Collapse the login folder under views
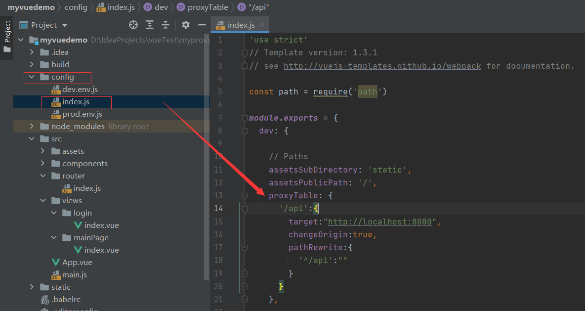The height and width of the screenshot is (311, 585). pyautogui.click(x=54, y=213)
